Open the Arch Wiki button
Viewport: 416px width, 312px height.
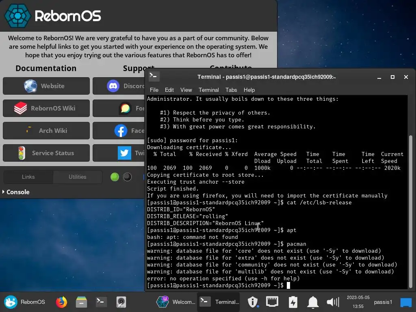(x=46, y=130)
